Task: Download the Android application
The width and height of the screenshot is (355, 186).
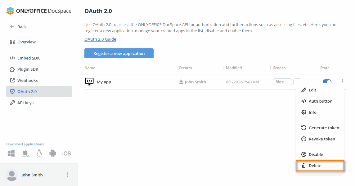Action: [x=52, y=153]
